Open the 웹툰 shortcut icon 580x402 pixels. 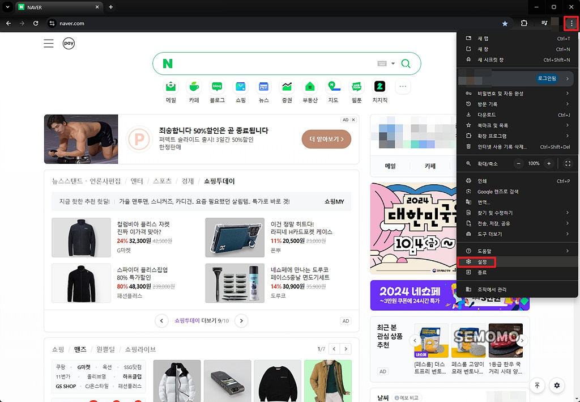357,87
